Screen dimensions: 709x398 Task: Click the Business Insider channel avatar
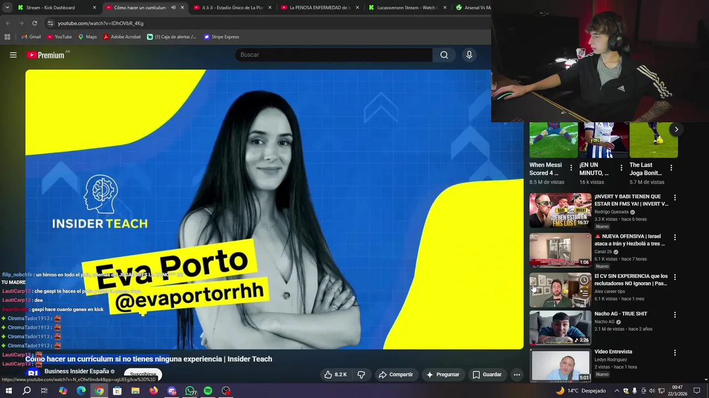(x=33, y=374)
